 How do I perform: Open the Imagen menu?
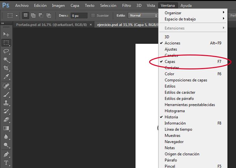click(58, 6)
